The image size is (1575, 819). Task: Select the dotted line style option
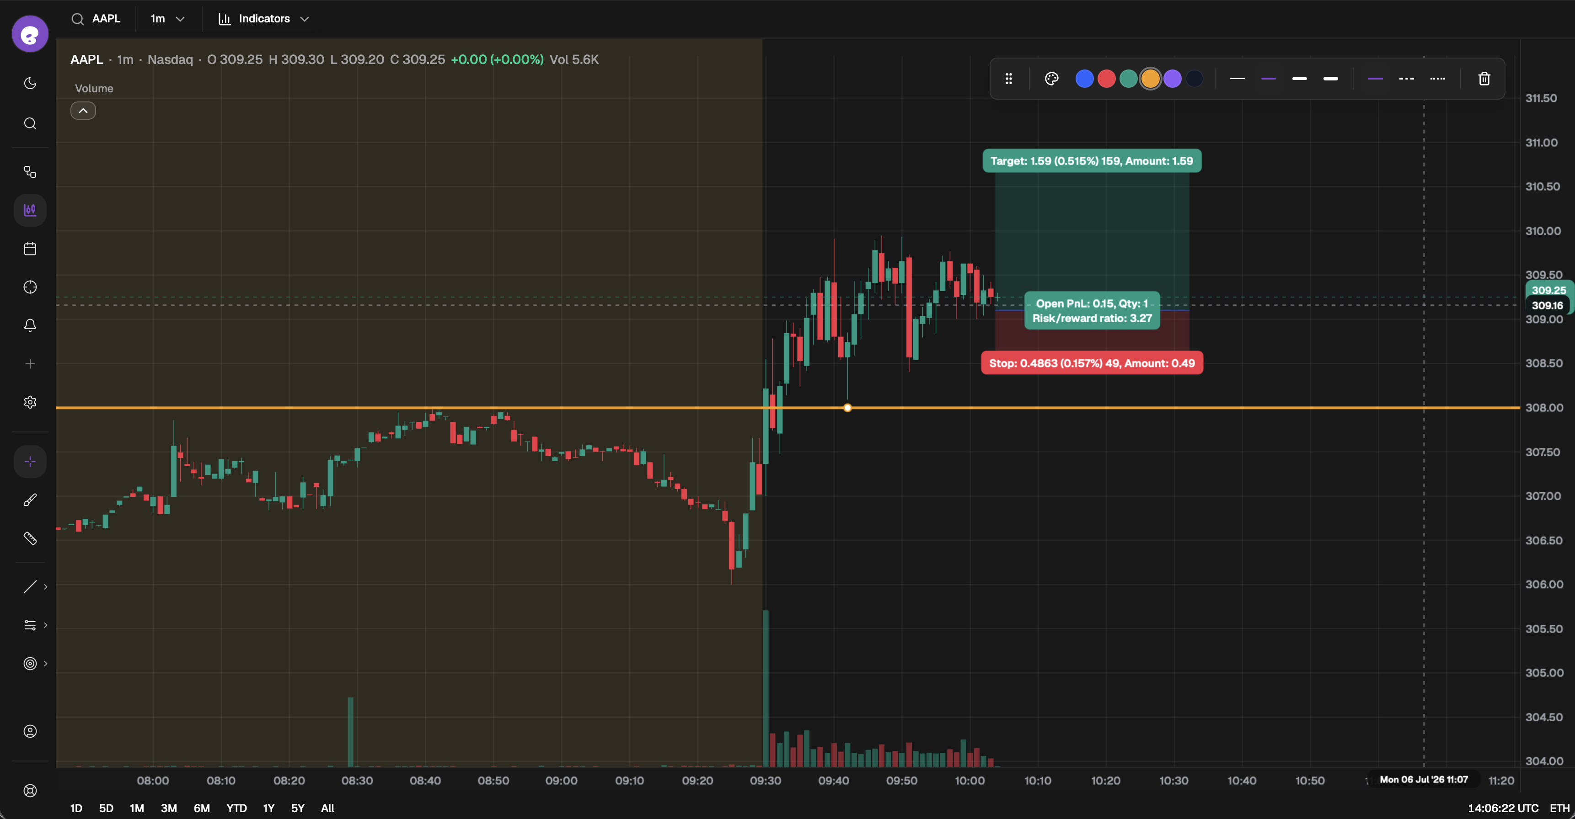[1437, 79]
